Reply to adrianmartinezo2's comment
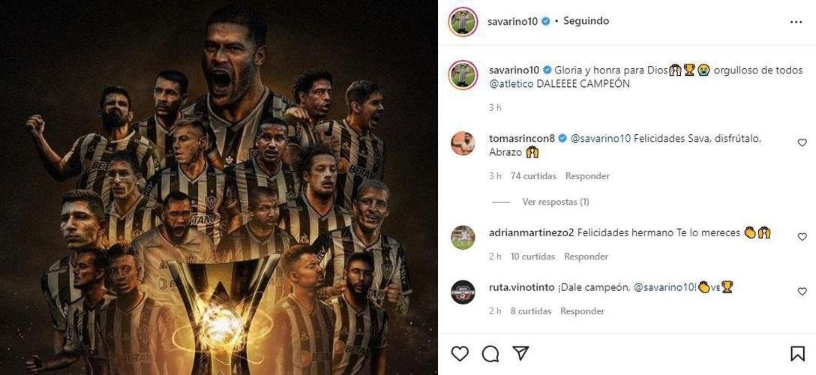This screenshot has width=816, height=375. [586, 256]
